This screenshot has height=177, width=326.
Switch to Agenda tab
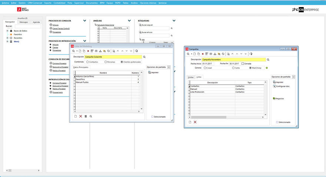[36, 22]
